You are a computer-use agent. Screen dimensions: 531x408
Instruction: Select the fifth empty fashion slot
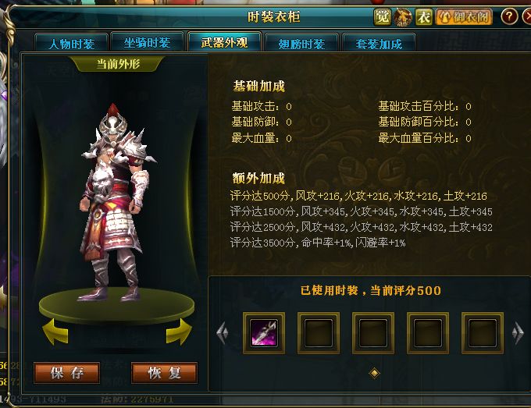483,333
